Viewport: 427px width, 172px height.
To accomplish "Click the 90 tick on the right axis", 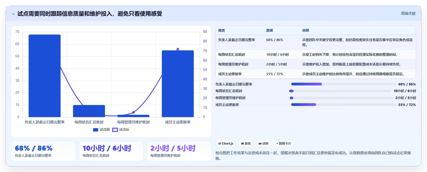I will (205, 32).
